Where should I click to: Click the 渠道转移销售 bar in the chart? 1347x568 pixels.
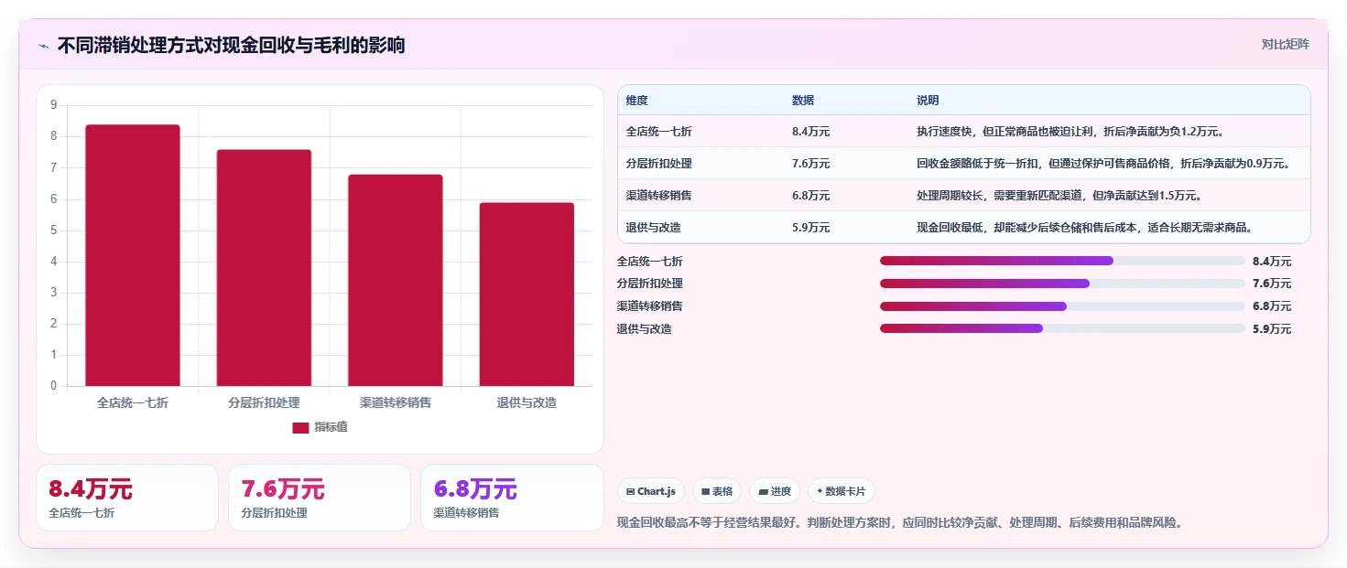pos(395,280)
